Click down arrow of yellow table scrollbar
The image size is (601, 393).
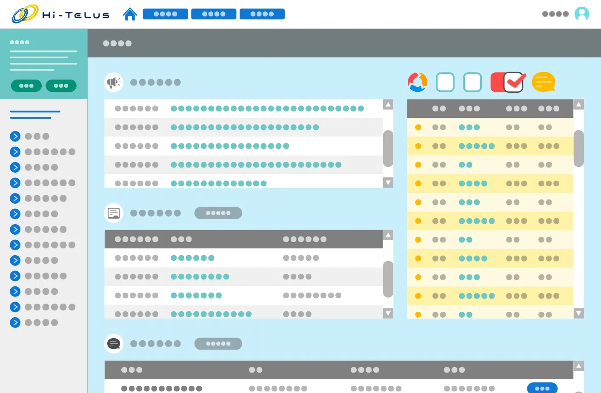pyautogui.click(x=579, y=313)
